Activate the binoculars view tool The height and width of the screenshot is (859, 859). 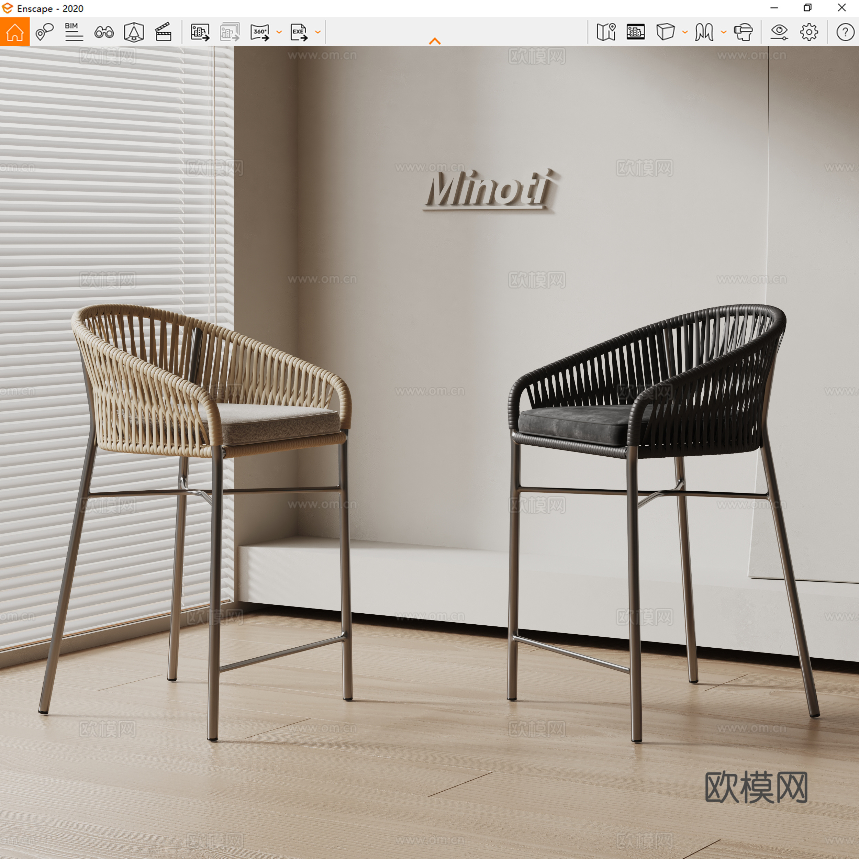[104, 32]
